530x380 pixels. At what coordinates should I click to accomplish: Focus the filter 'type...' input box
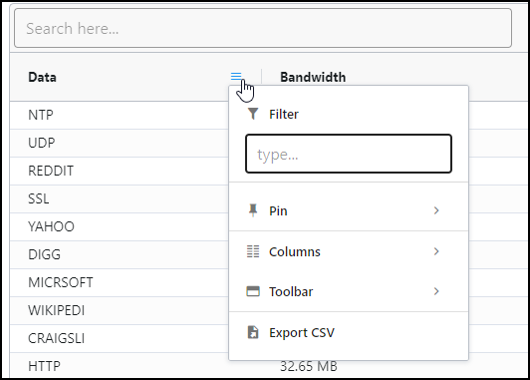349,154
